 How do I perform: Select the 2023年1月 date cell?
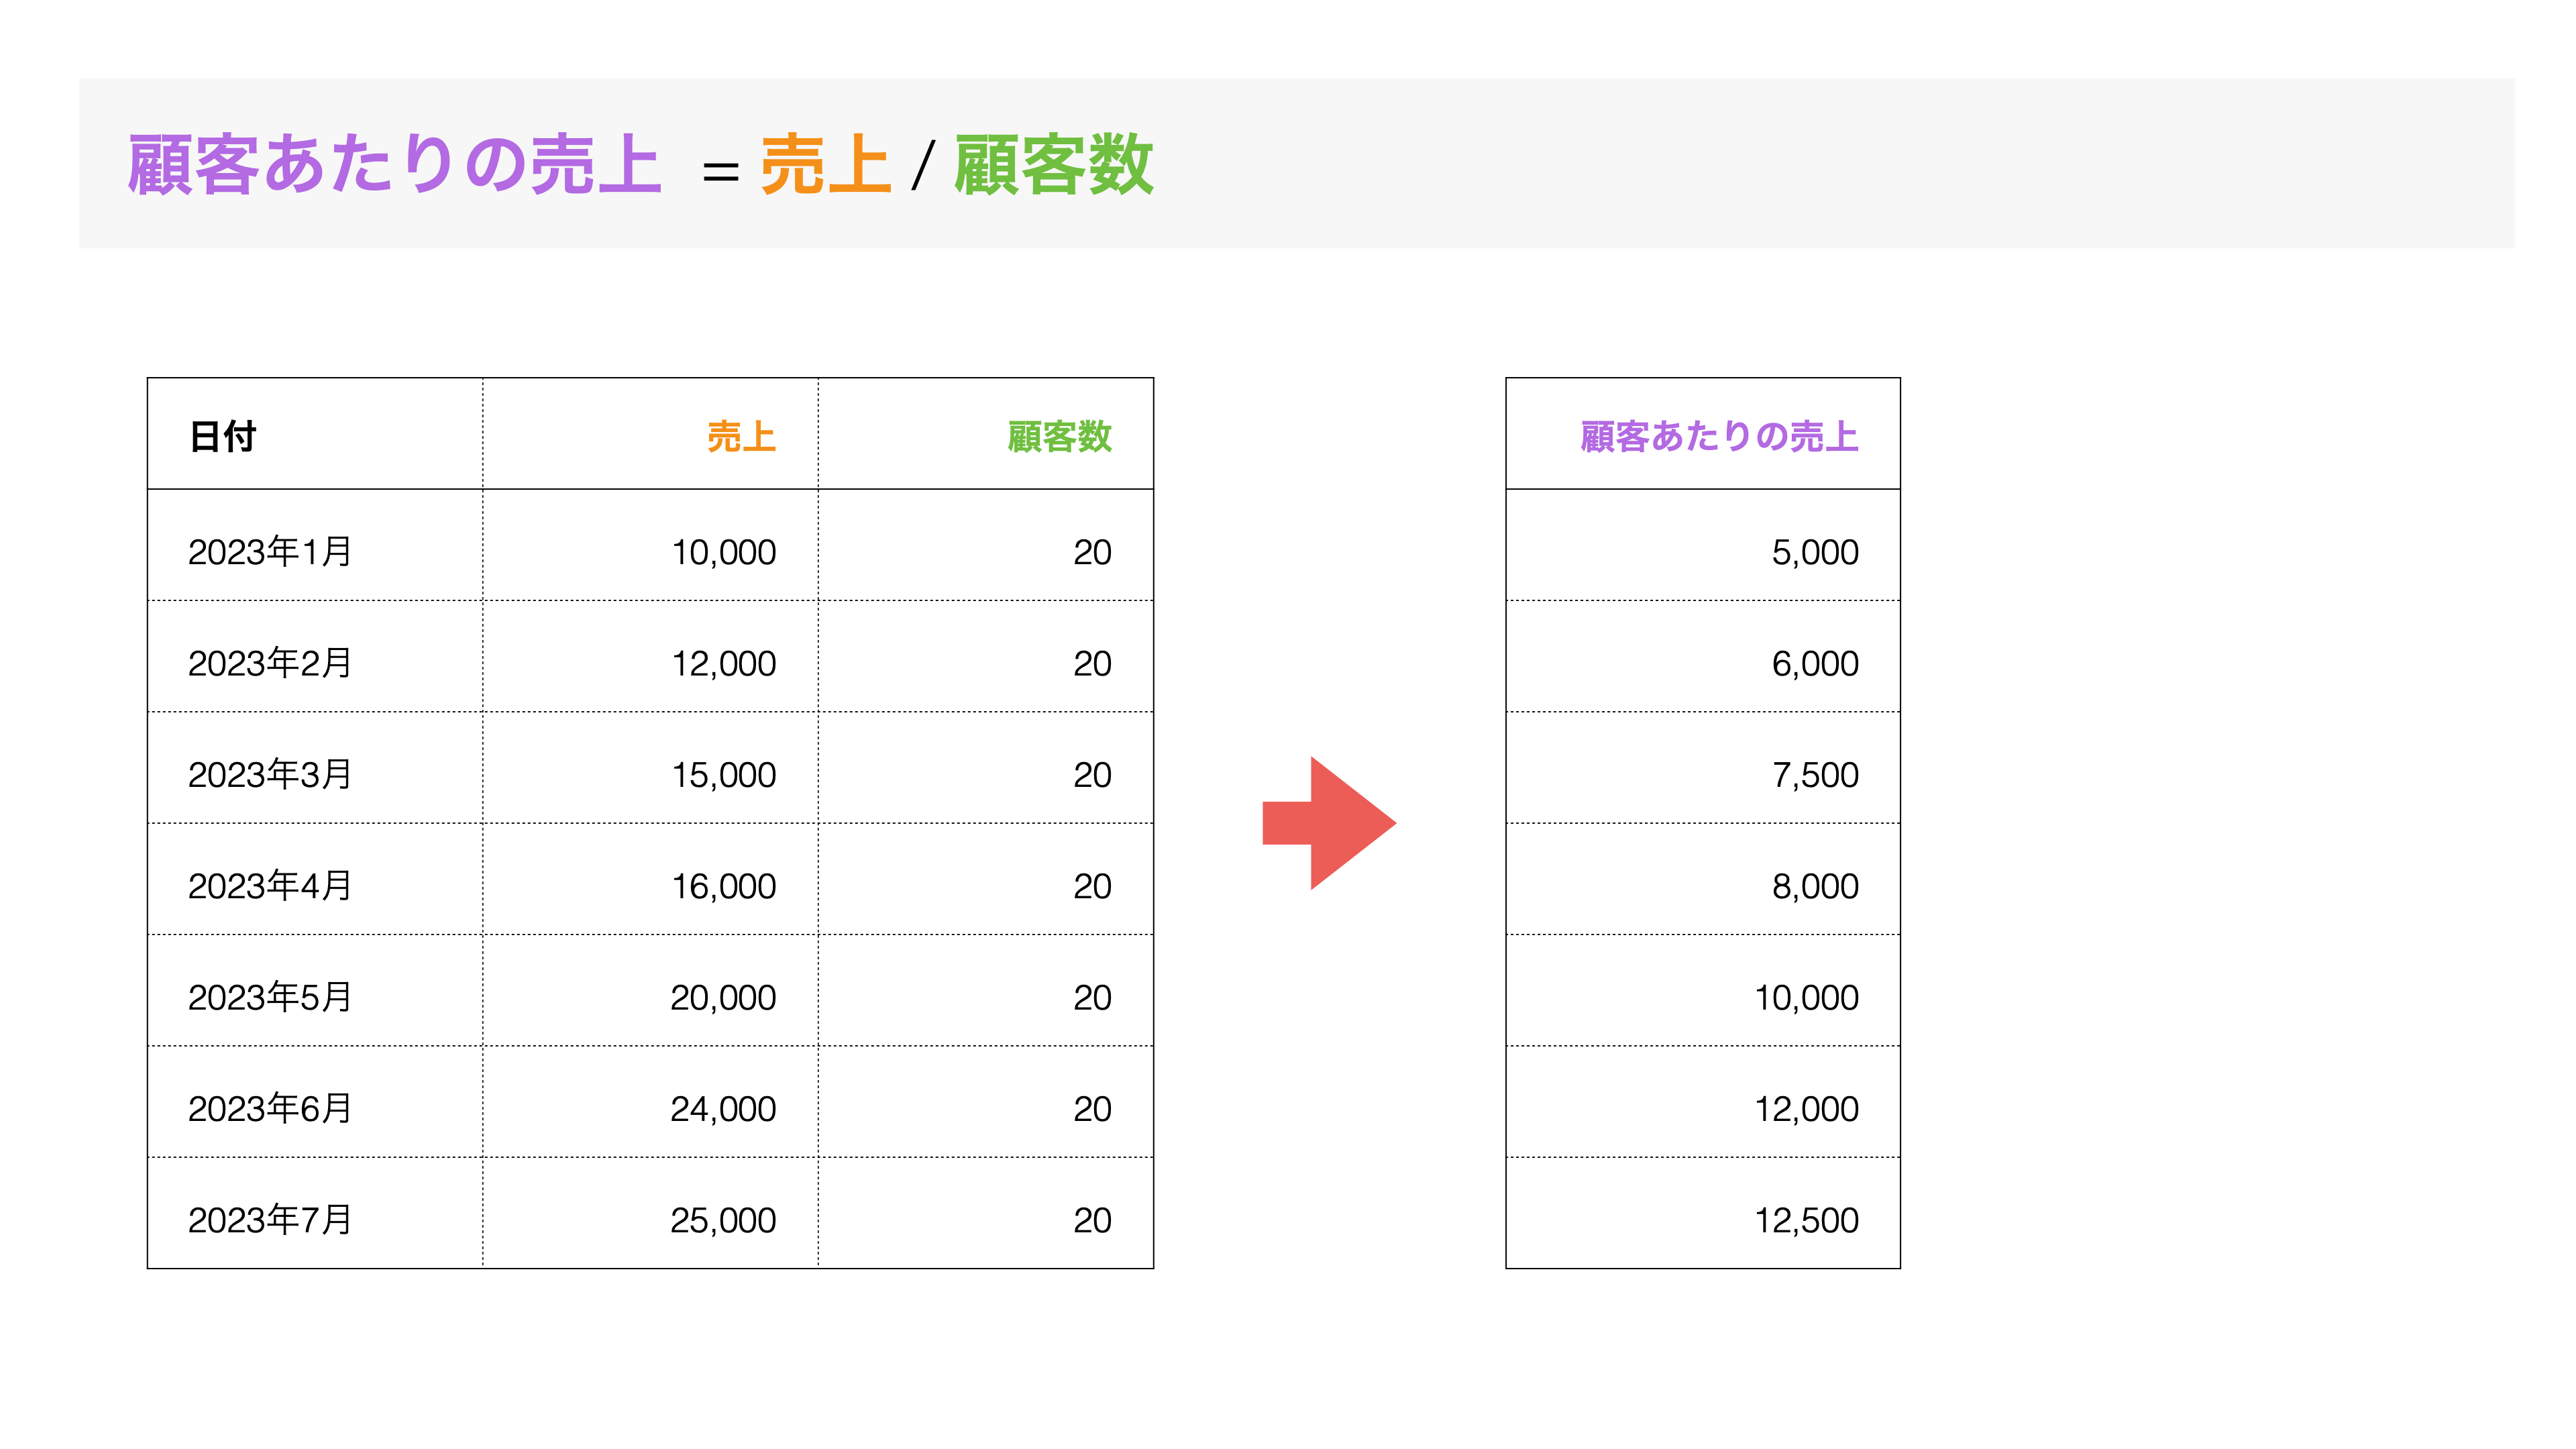[x=315, y=546]
